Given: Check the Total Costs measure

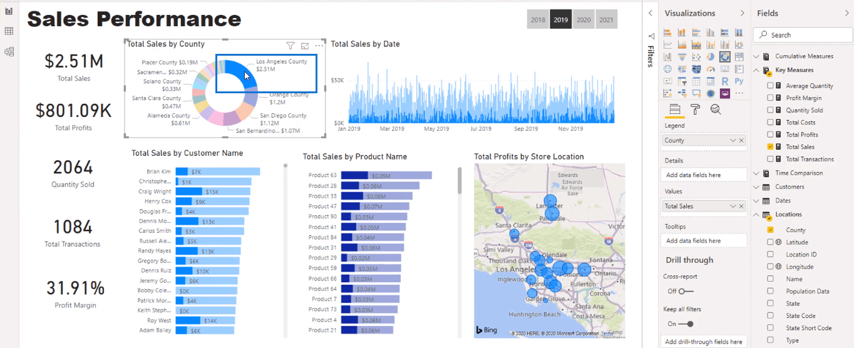Looking at the screenshot, I should [771, 122].
